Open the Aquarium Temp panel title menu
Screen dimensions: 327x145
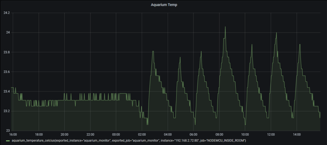pos(163,5)
